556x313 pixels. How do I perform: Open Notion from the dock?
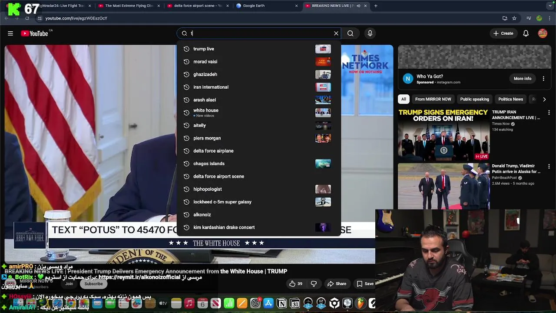tap(282, 303)
